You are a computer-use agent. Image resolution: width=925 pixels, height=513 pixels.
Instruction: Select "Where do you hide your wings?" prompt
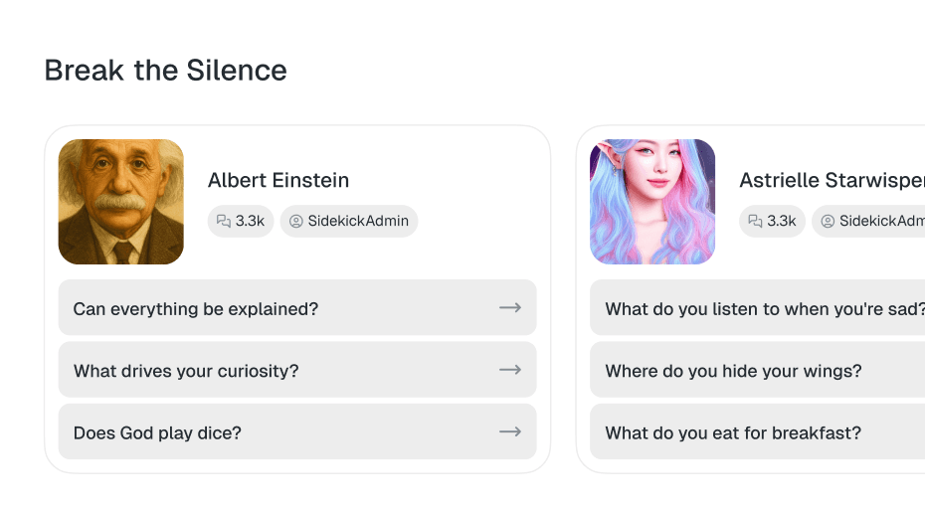tap(733, 371)
